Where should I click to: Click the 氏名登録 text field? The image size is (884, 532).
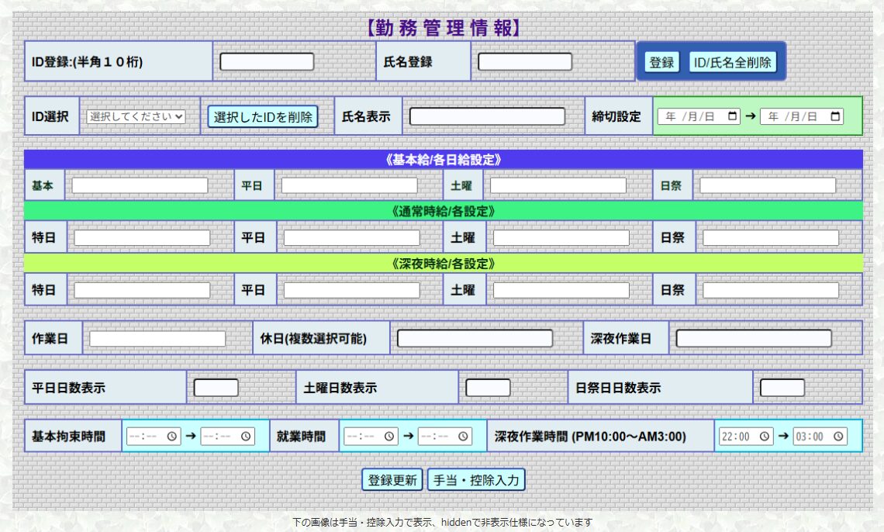(525, 62)
